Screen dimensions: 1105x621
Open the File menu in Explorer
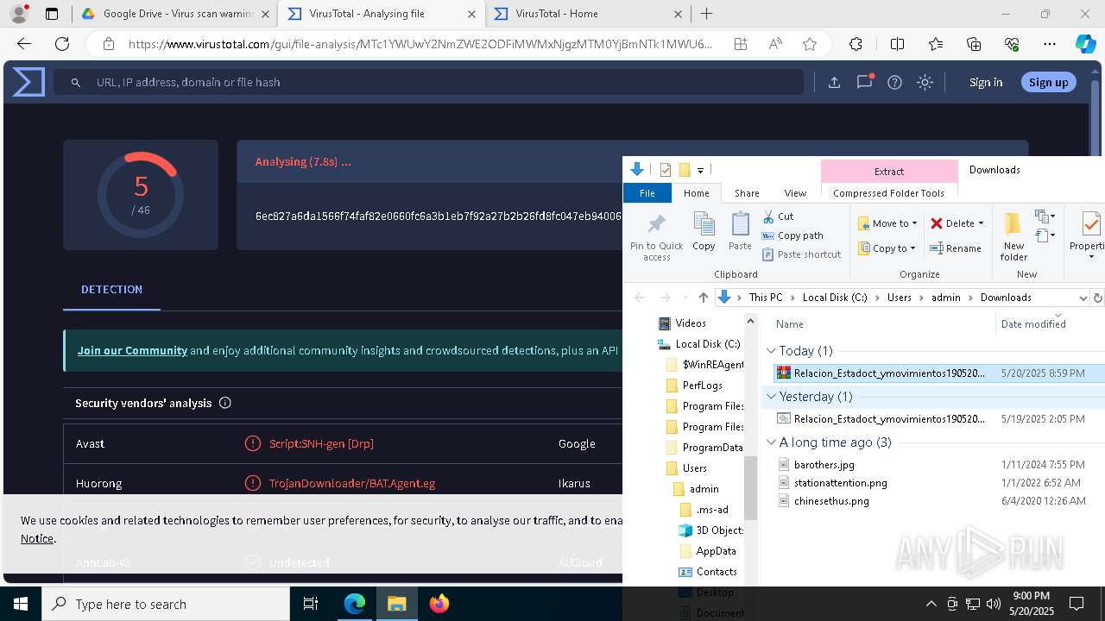tap(647, 193)
